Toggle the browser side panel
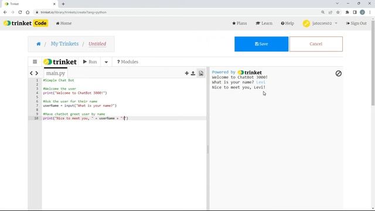This screenshot has height=211, width=375. point(354,12)
